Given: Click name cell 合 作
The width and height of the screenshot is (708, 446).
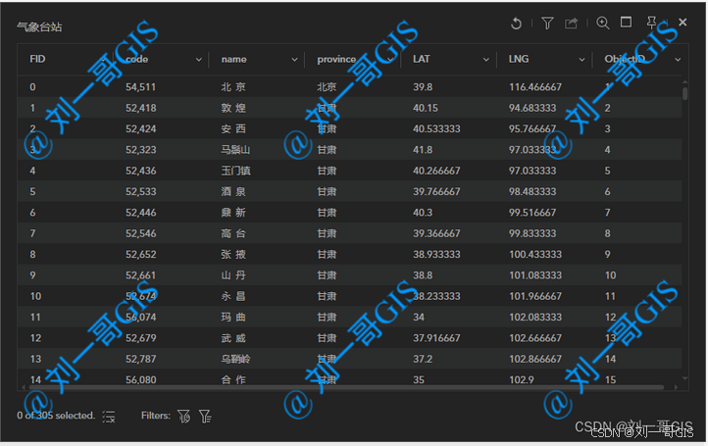Looking at the screenshot, I should [233, 379].
